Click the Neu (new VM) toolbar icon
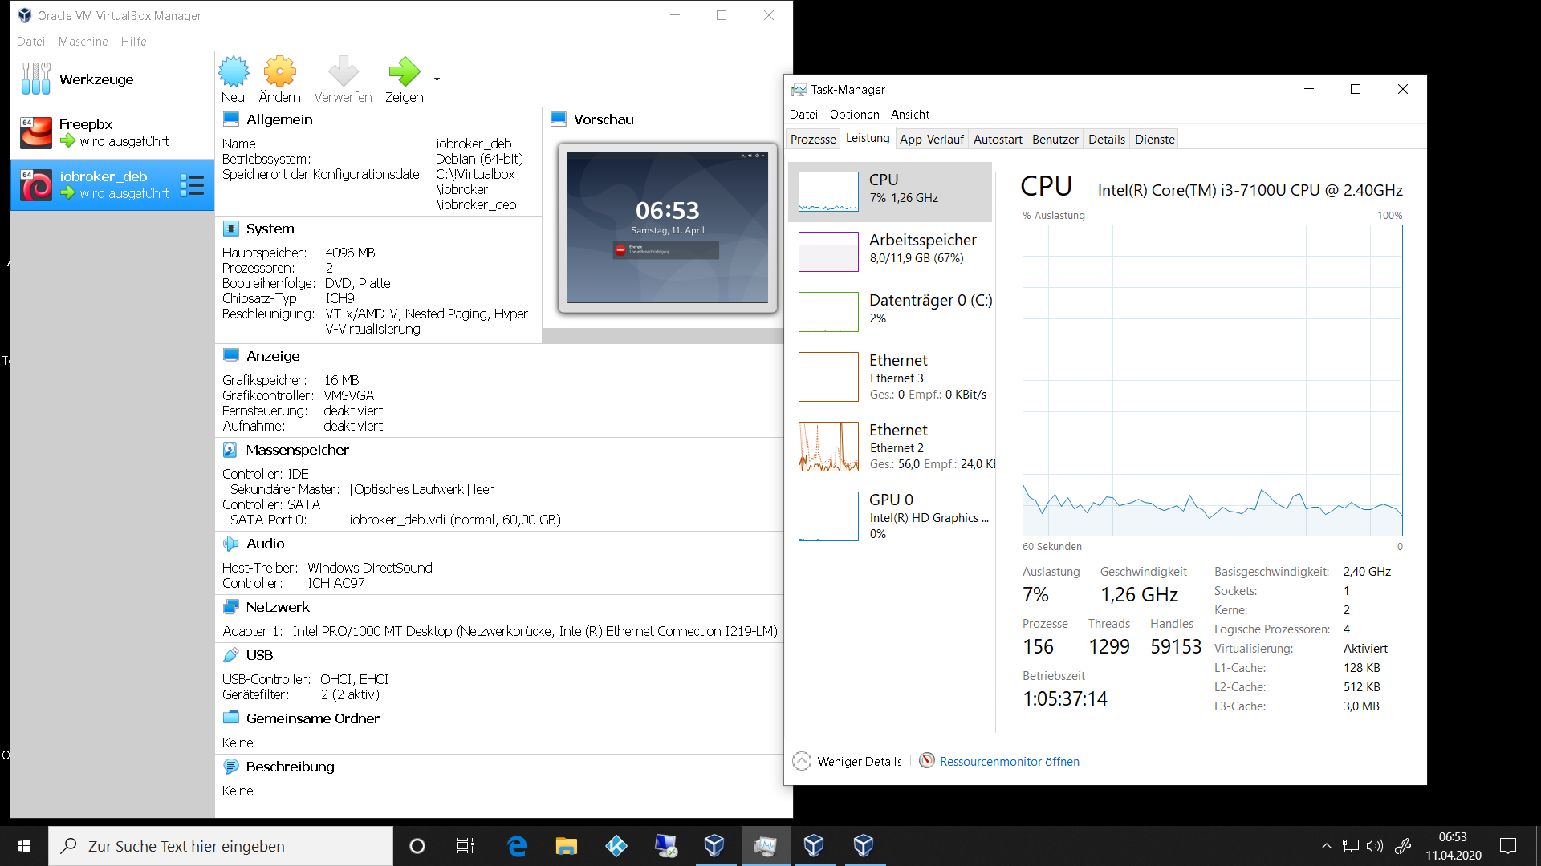Image resolution: width=1541 pixels, height=866 pixels. pos(234,72)
